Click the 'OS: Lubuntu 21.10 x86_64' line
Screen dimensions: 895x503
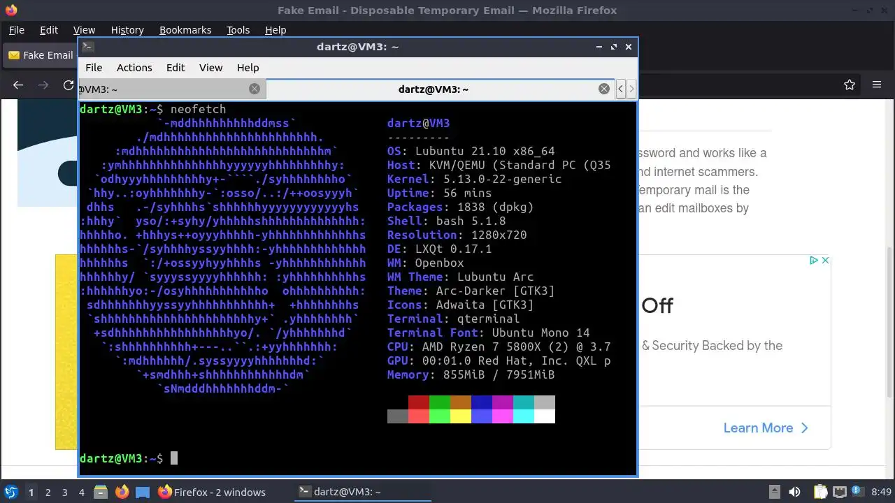point(471,151)
